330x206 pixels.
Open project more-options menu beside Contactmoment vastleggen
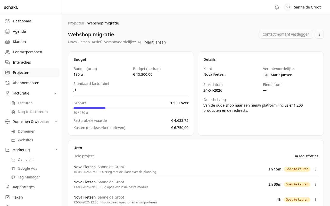point(319,34)
